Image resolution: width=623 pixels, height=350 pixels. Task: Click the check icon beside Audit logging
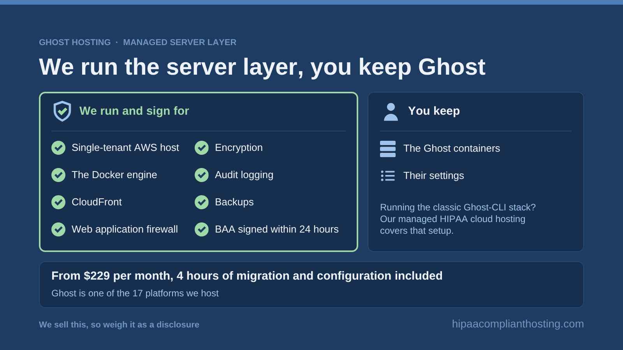[x=202, y=175]
